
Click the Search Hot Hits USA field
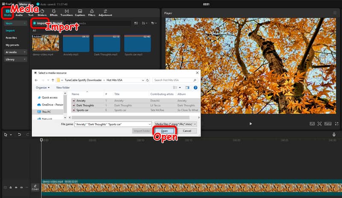pos(175,80)
